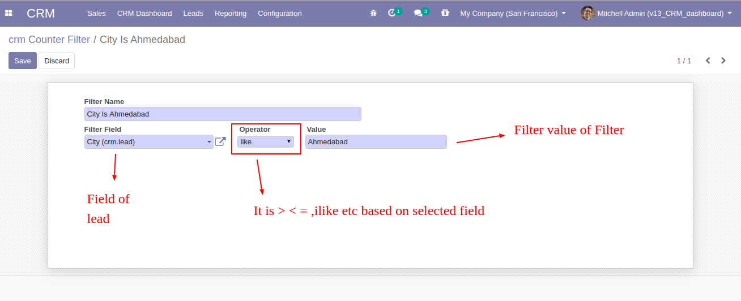This screenshot has height=301, width=741.
Task: Go back to crm Counter Filter breadcrumb
Action: coord(49,40)
